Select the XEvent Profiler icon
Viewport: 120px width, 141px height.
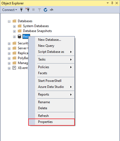14,68
